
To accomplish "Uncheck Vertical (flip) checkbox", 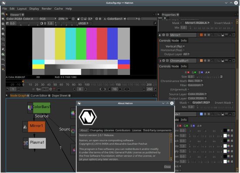I will click(184, 46).
